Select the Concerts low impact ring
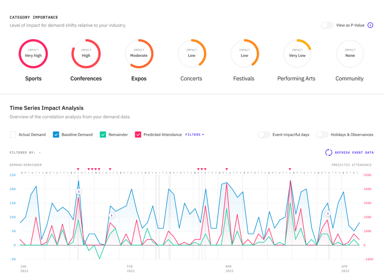Screen dimensions: 384x280 192,54
